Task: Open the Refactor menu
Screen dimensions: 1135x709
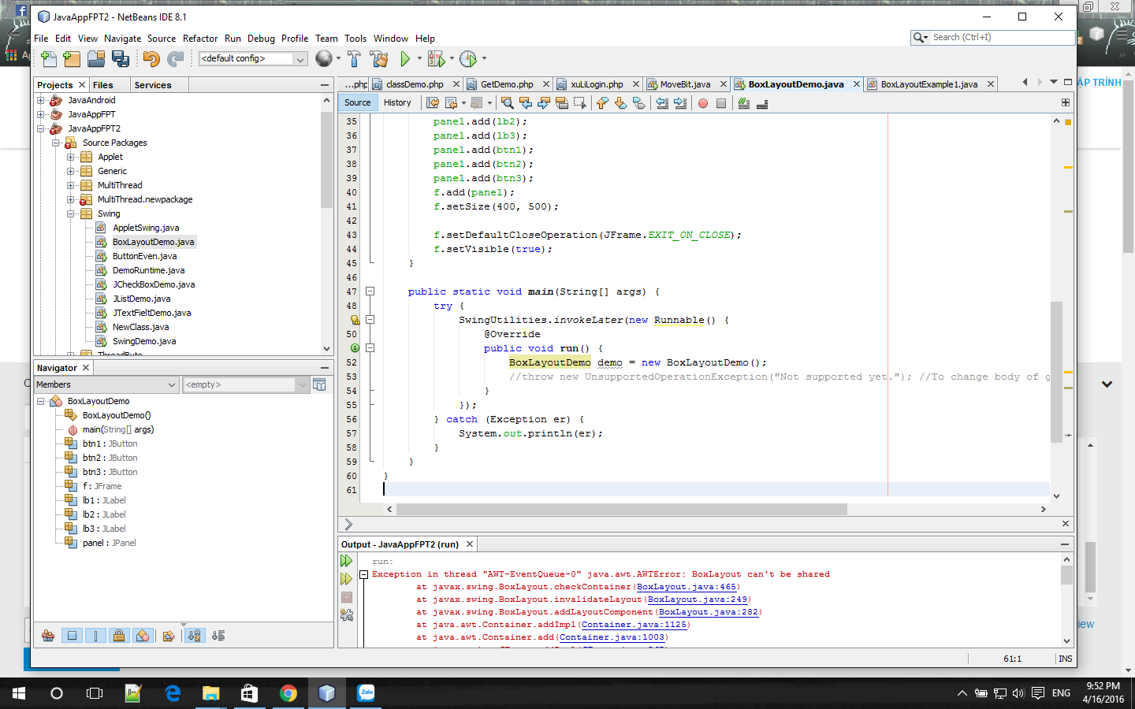Action: click(x=200, y=38)
